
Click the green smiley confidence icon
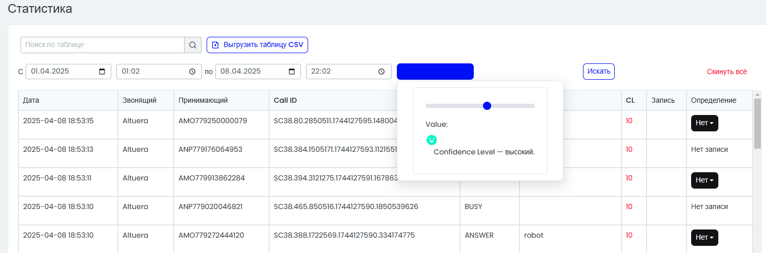[x=432, y=140]
